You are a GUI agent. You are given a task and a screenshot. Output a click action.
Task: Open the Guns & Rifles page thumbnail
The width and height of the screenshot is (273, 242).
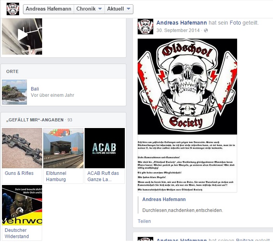click(x=22, y=148)
